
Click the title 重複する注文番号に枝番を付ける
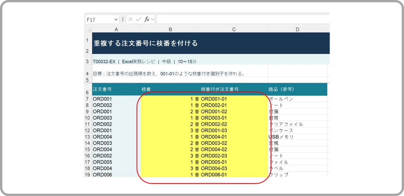point(145,43)
